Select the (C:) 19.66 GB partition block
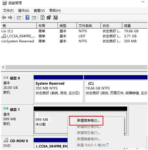The width and height of the screenshot is (148, 150). tap(116, 89)
